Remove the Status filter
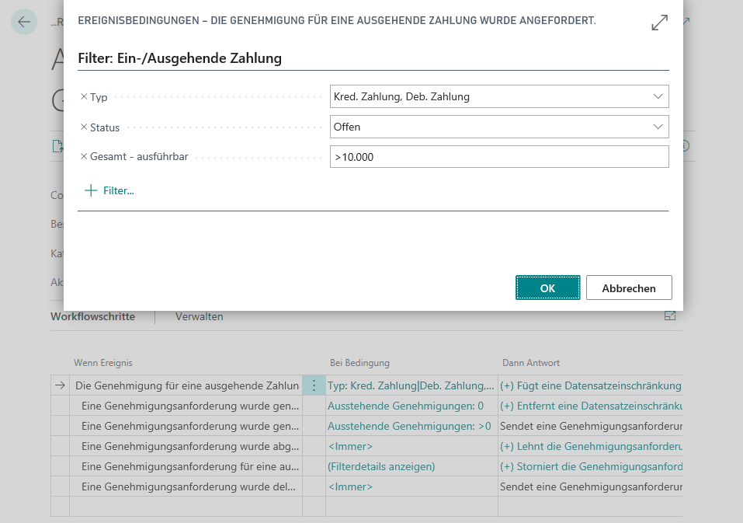The height and width of the screenshot is (523, 743). 84,127
